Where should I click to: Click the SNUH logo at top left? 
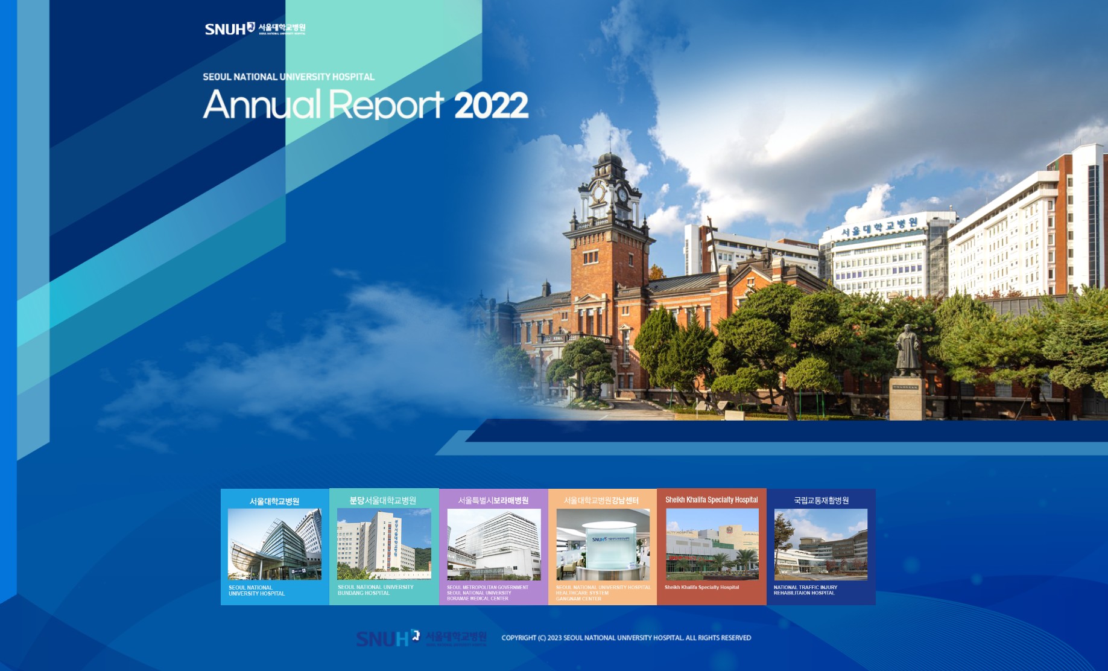(255, 28)
